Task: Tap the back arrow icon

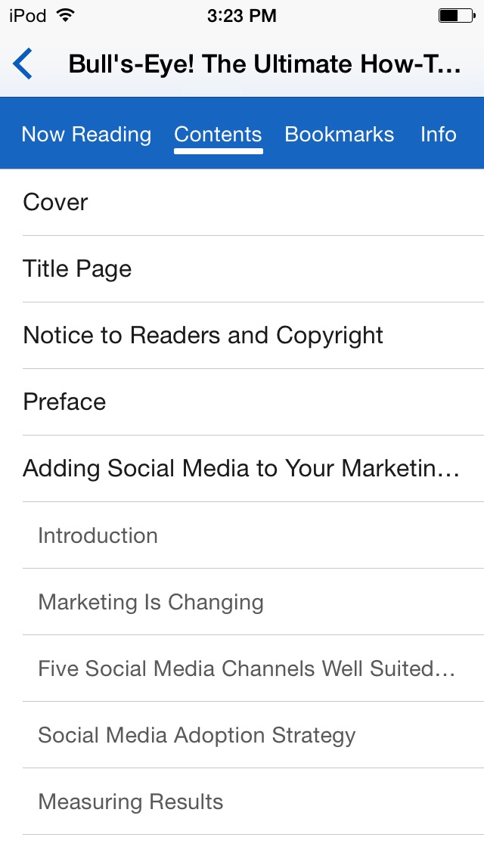Action: [x=23, y=64]
